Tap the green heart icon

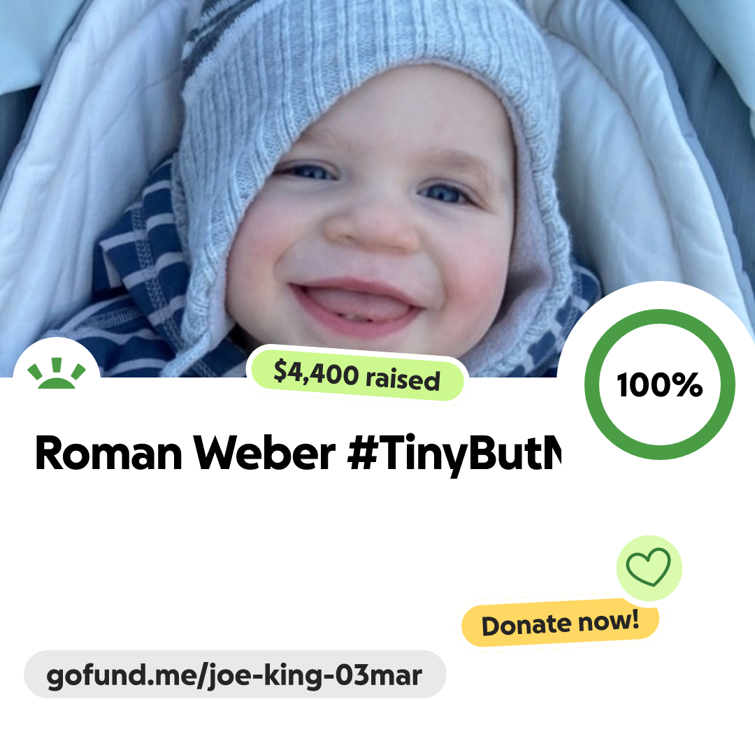tap(648, 567)
